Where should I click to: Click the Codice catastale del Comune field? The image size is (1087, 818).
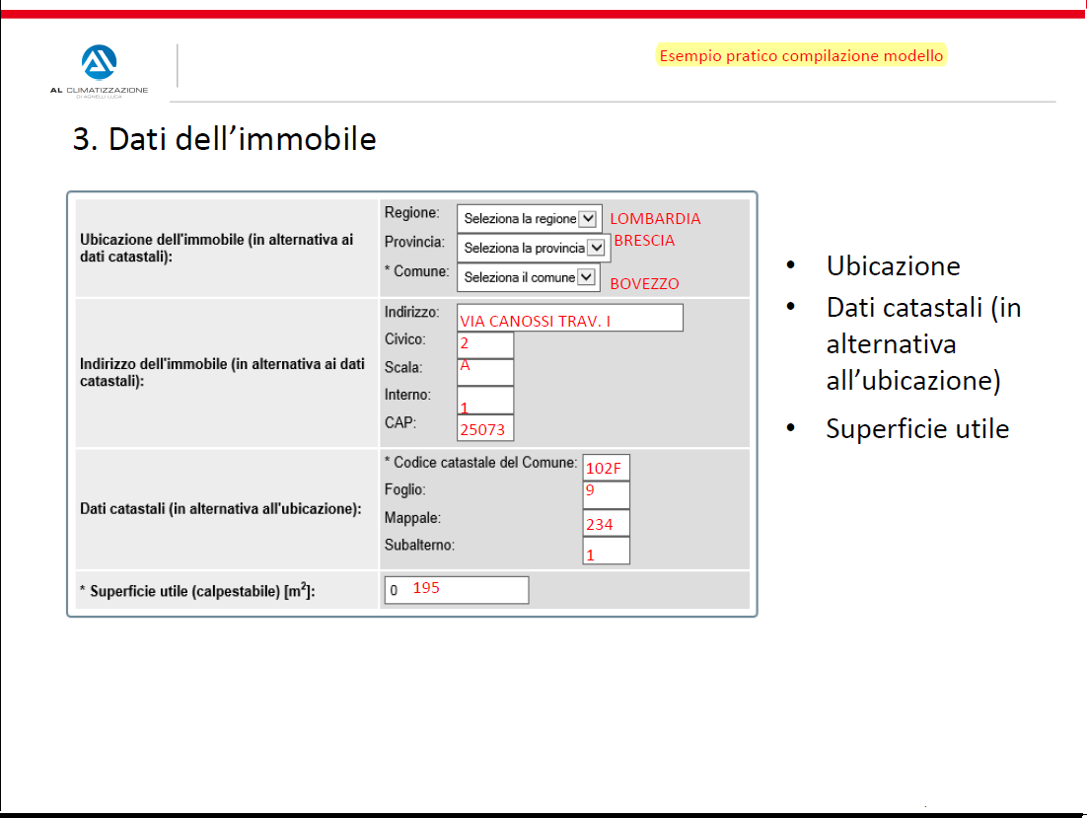606,468
